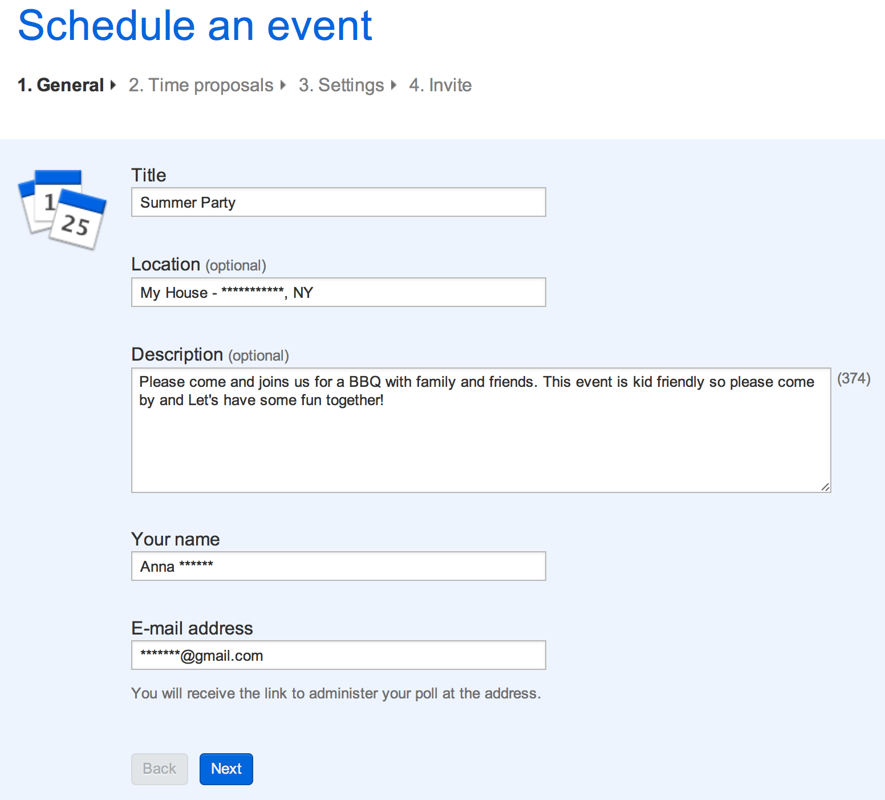Click the Your name field showing Anna
The height and width of the screenshot is (800, 885).
pos(338,566)
